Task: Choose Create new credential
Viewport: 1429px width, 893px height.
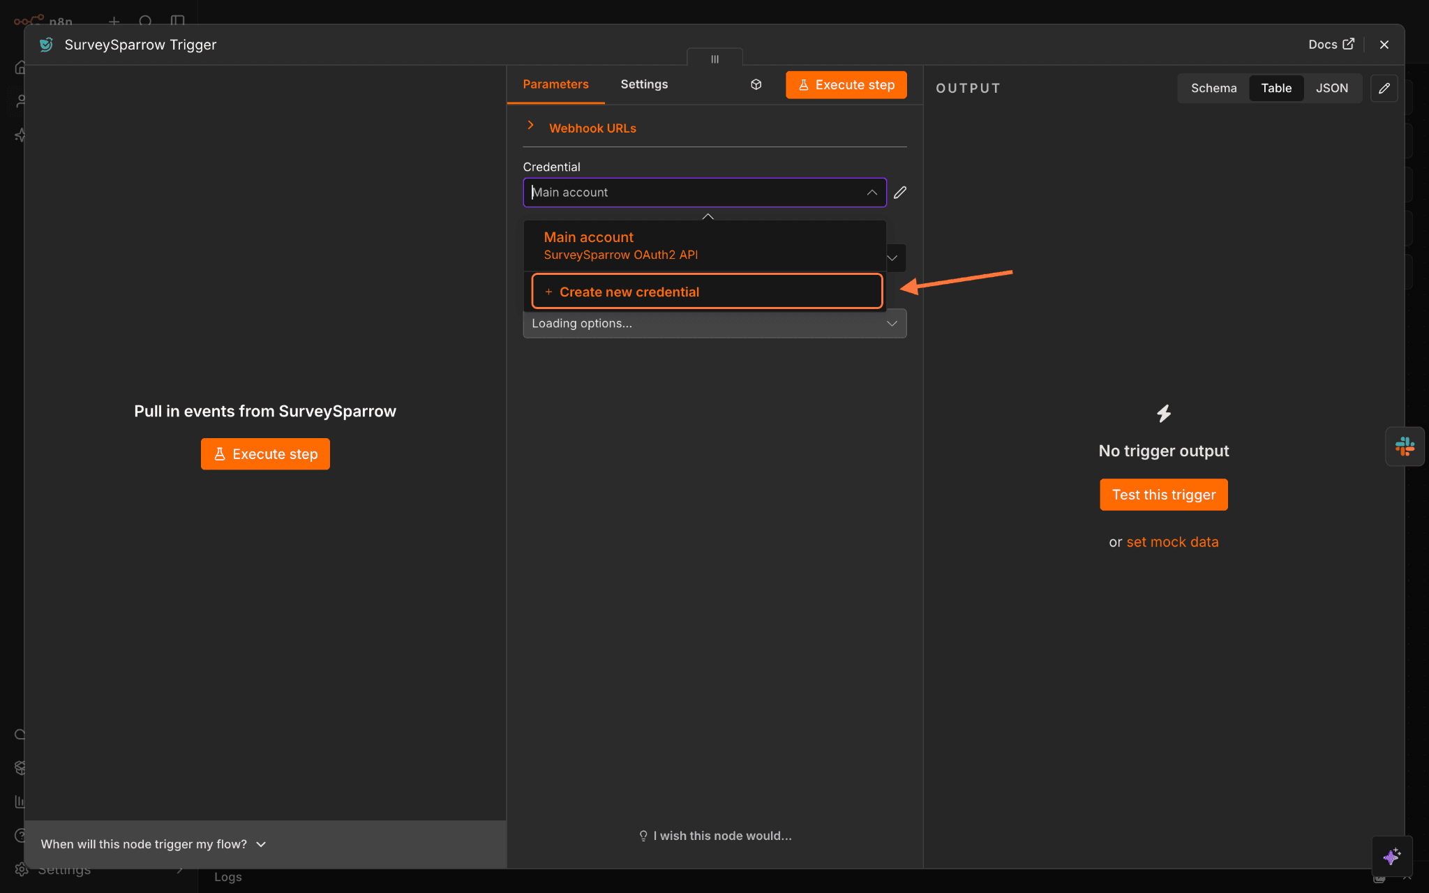Action: [x=707, y=292]
